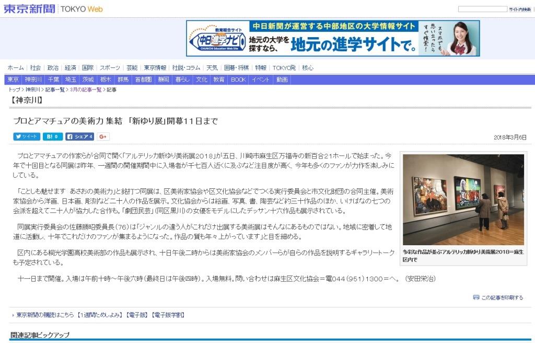This screenshot has width=535, height=343.
Task: Enlarge the art exhibition photo
Action: (x=463, y=199)
